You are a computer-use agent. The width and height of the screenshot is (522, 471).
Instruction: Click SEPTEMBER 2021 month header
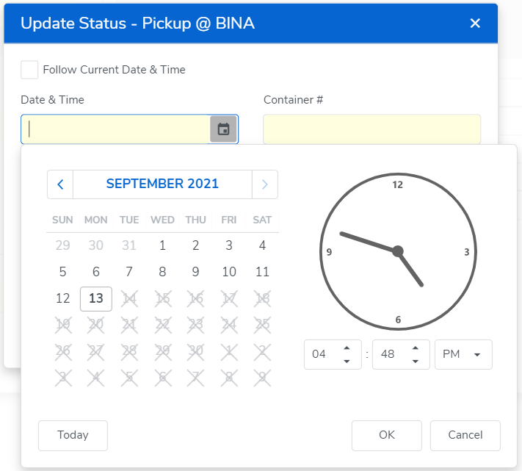tap(162, 184)
